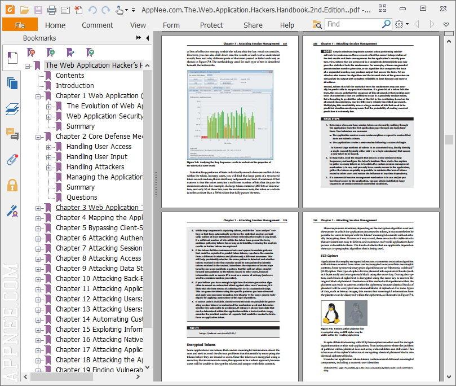Open the File menu tab
456x386 pixels.
(x=20, y=25)
